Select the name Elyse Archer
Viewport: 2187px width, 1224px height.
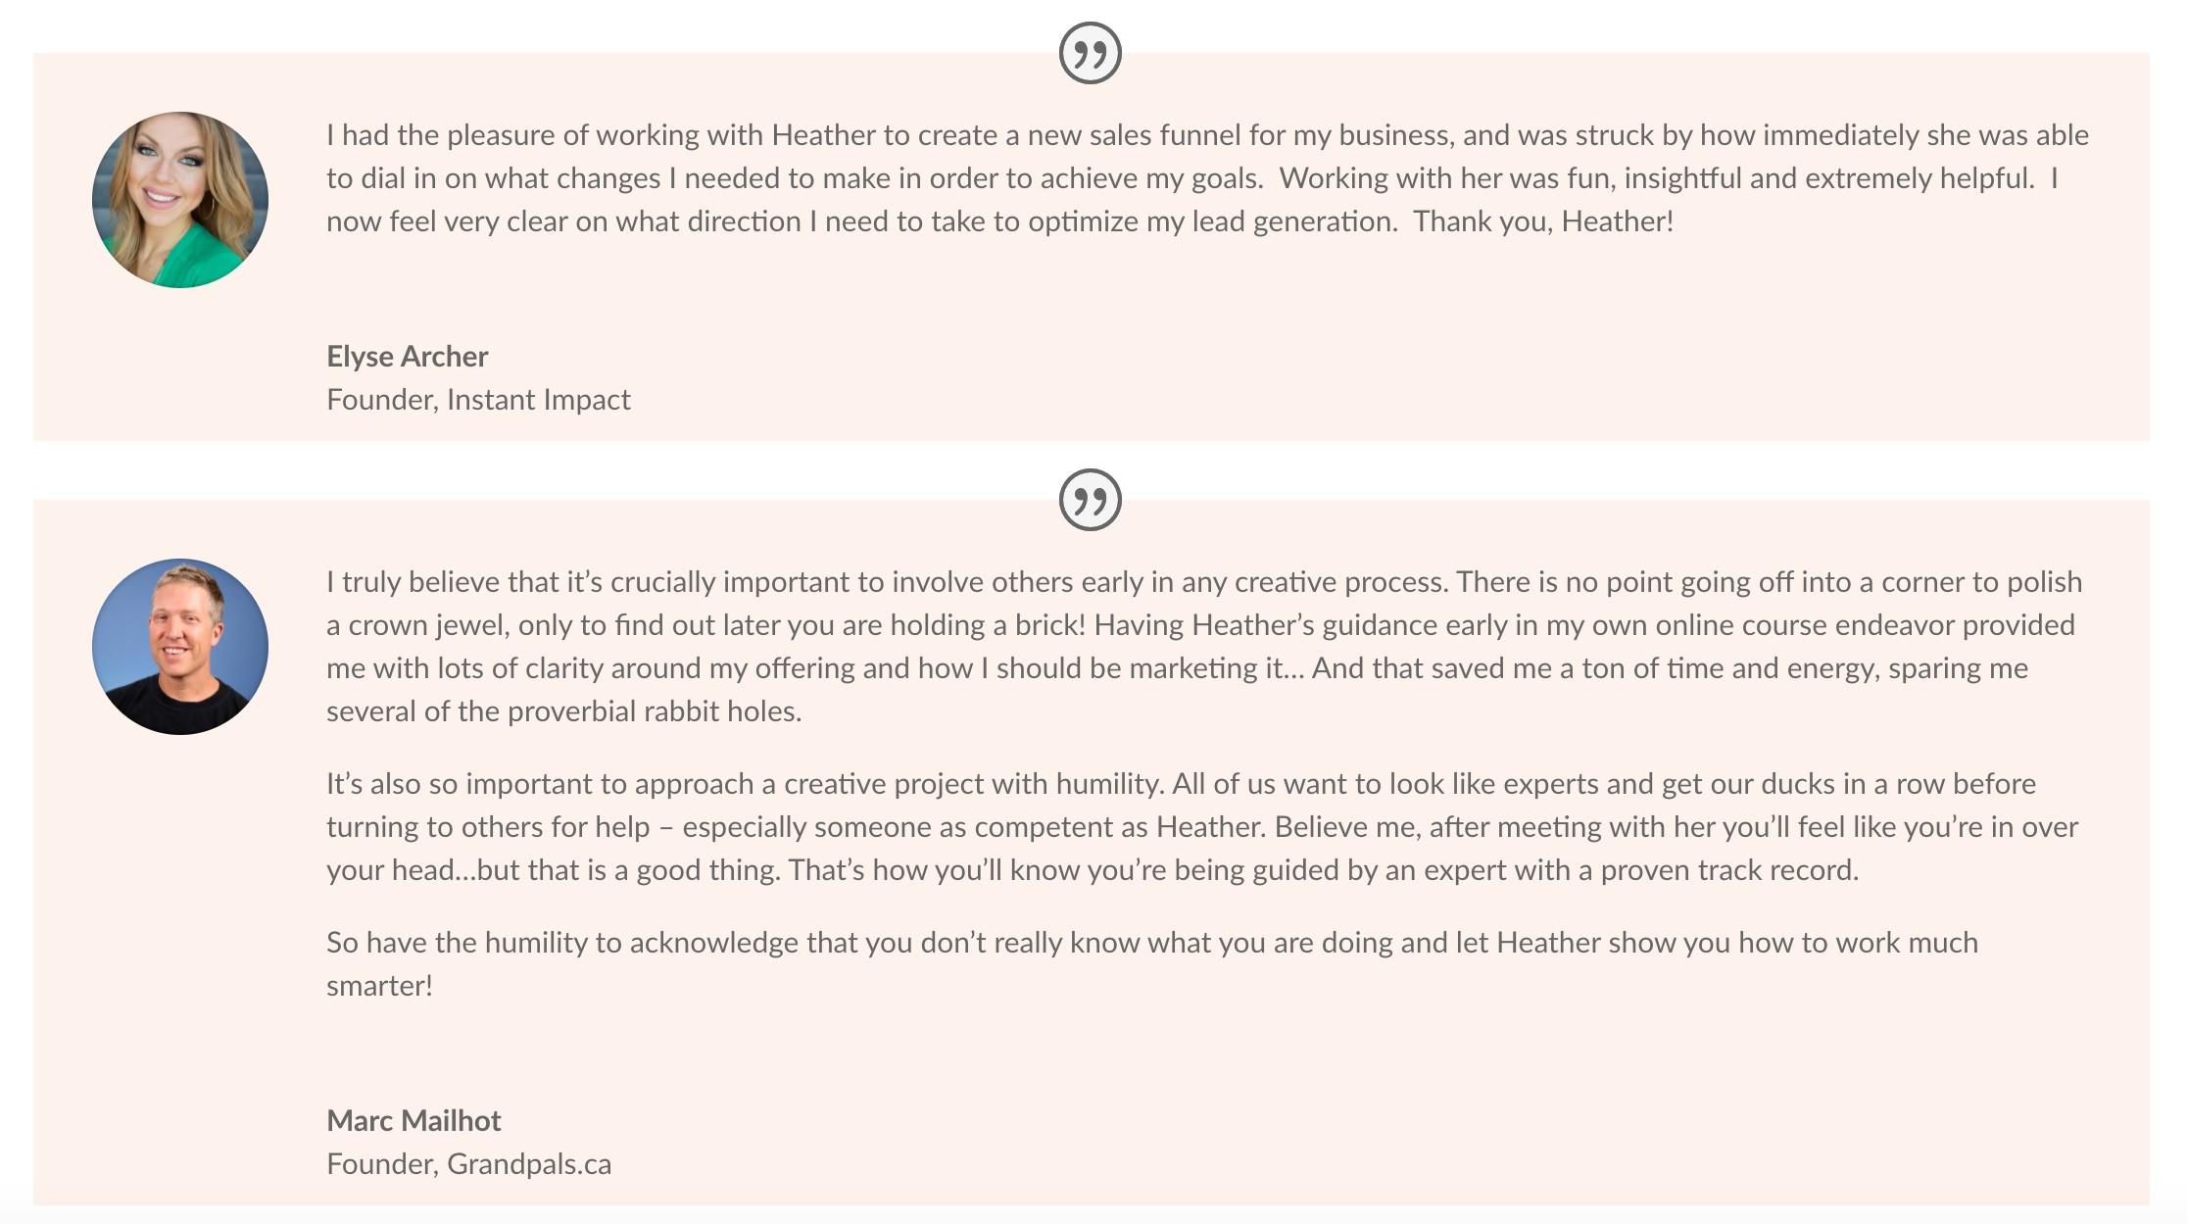point(407,357)
